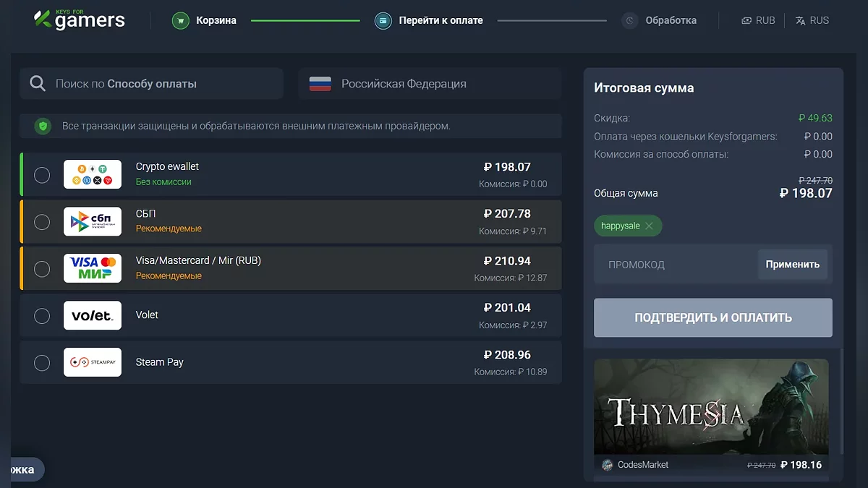Click the Steam Pay logo
The width and height of the screenshot is (868, 488).
point(93,363)
